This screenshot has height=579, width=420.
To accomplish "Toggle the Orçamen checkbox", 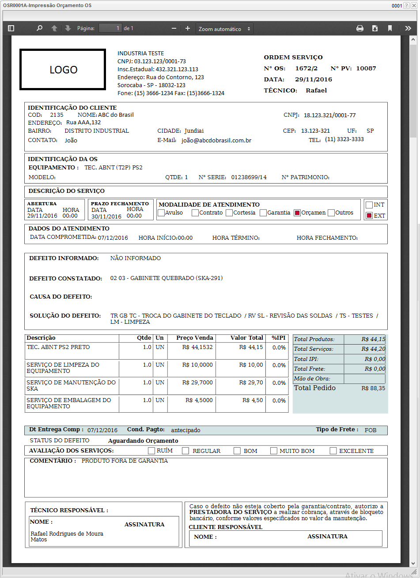I will 297,213.
